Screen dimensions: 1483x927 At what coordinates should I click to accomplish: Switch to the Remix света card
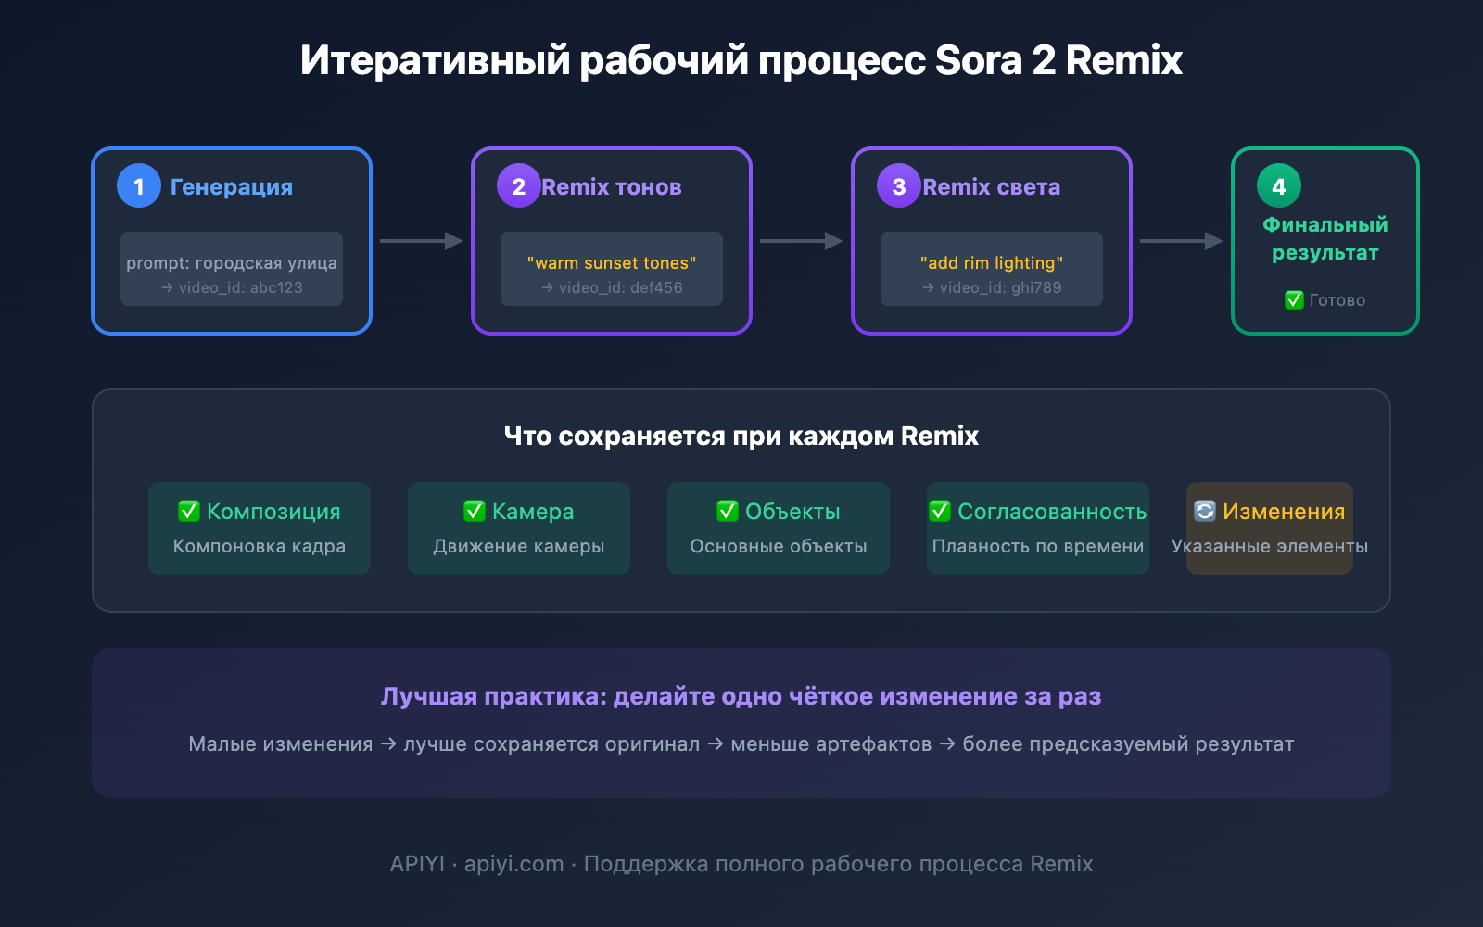point(990,239)
